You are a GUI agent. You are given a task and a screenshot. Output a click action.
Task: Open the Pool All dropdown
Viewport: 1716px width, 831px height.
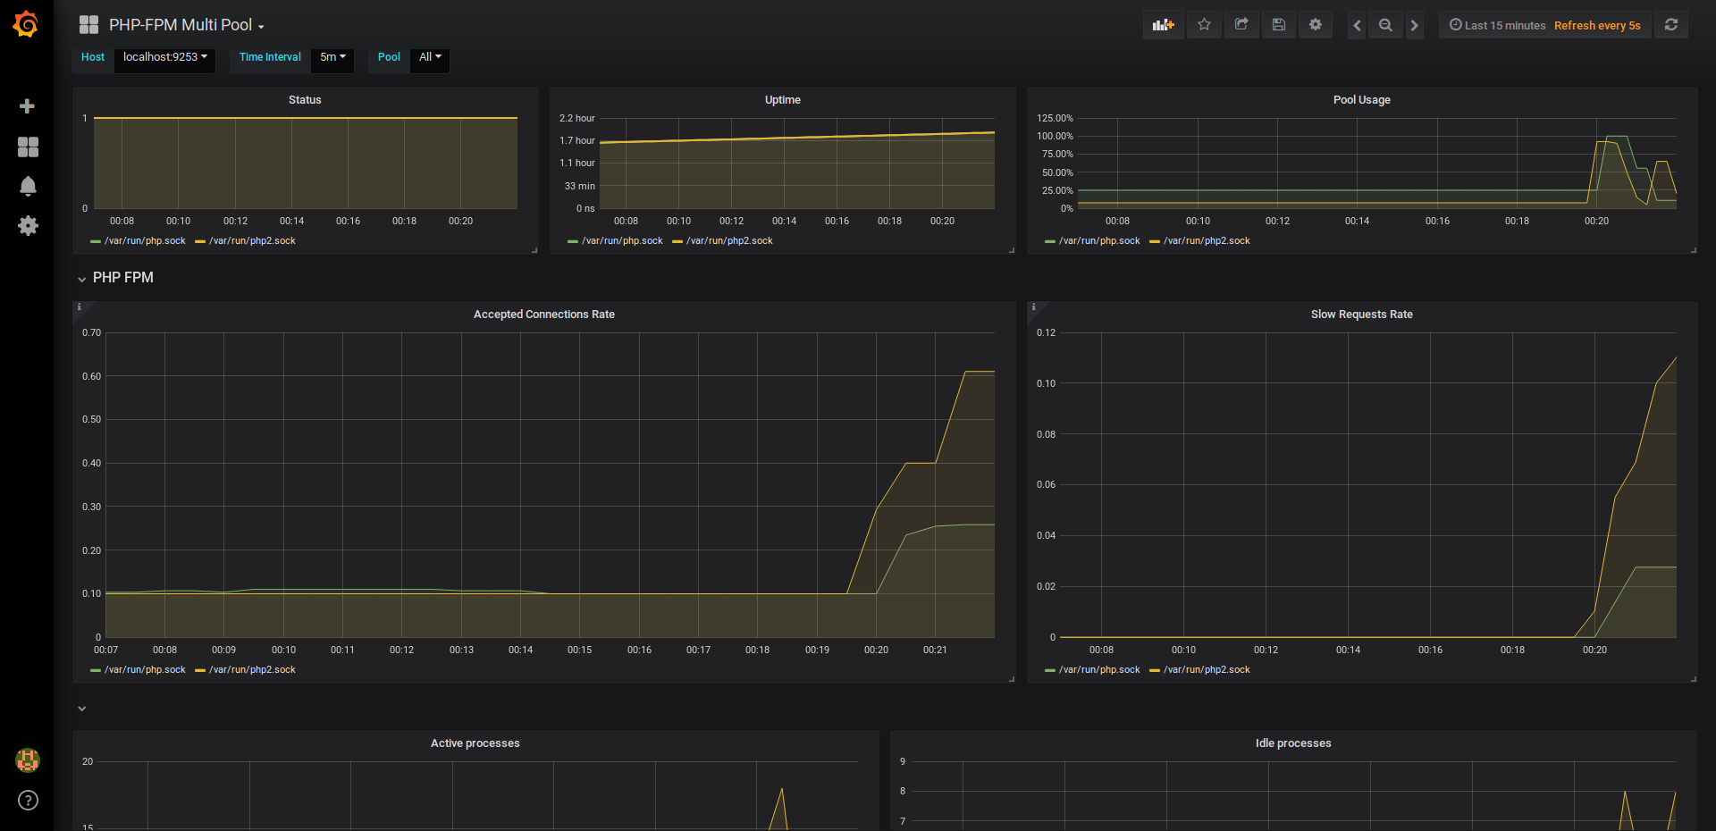(430, 58)
